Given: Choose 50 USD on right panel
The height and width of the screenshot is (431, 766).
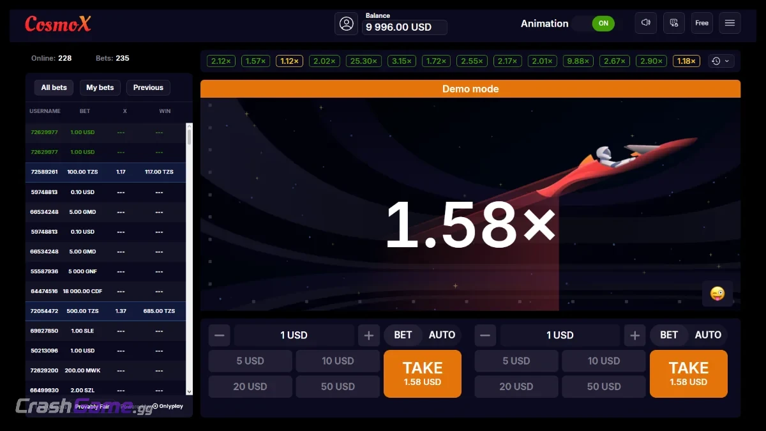Looking at the screenshot, I should click(x=604, y=386).
